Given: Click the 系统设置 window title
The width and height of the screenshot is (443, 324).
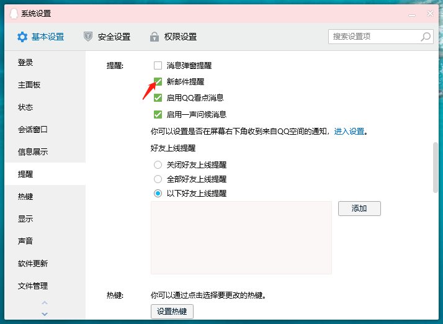Looking at the screenshot, I should 36,13.
